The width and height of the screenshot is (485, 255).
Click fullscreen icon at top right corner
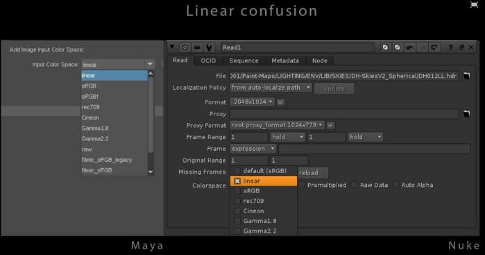474,4
